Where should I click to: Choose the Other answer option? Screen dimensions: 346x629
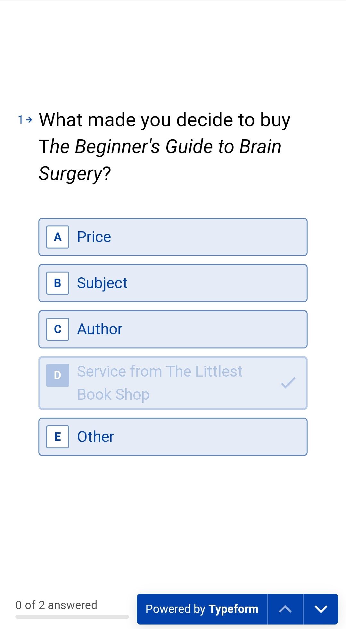click(x=173, y=437)
